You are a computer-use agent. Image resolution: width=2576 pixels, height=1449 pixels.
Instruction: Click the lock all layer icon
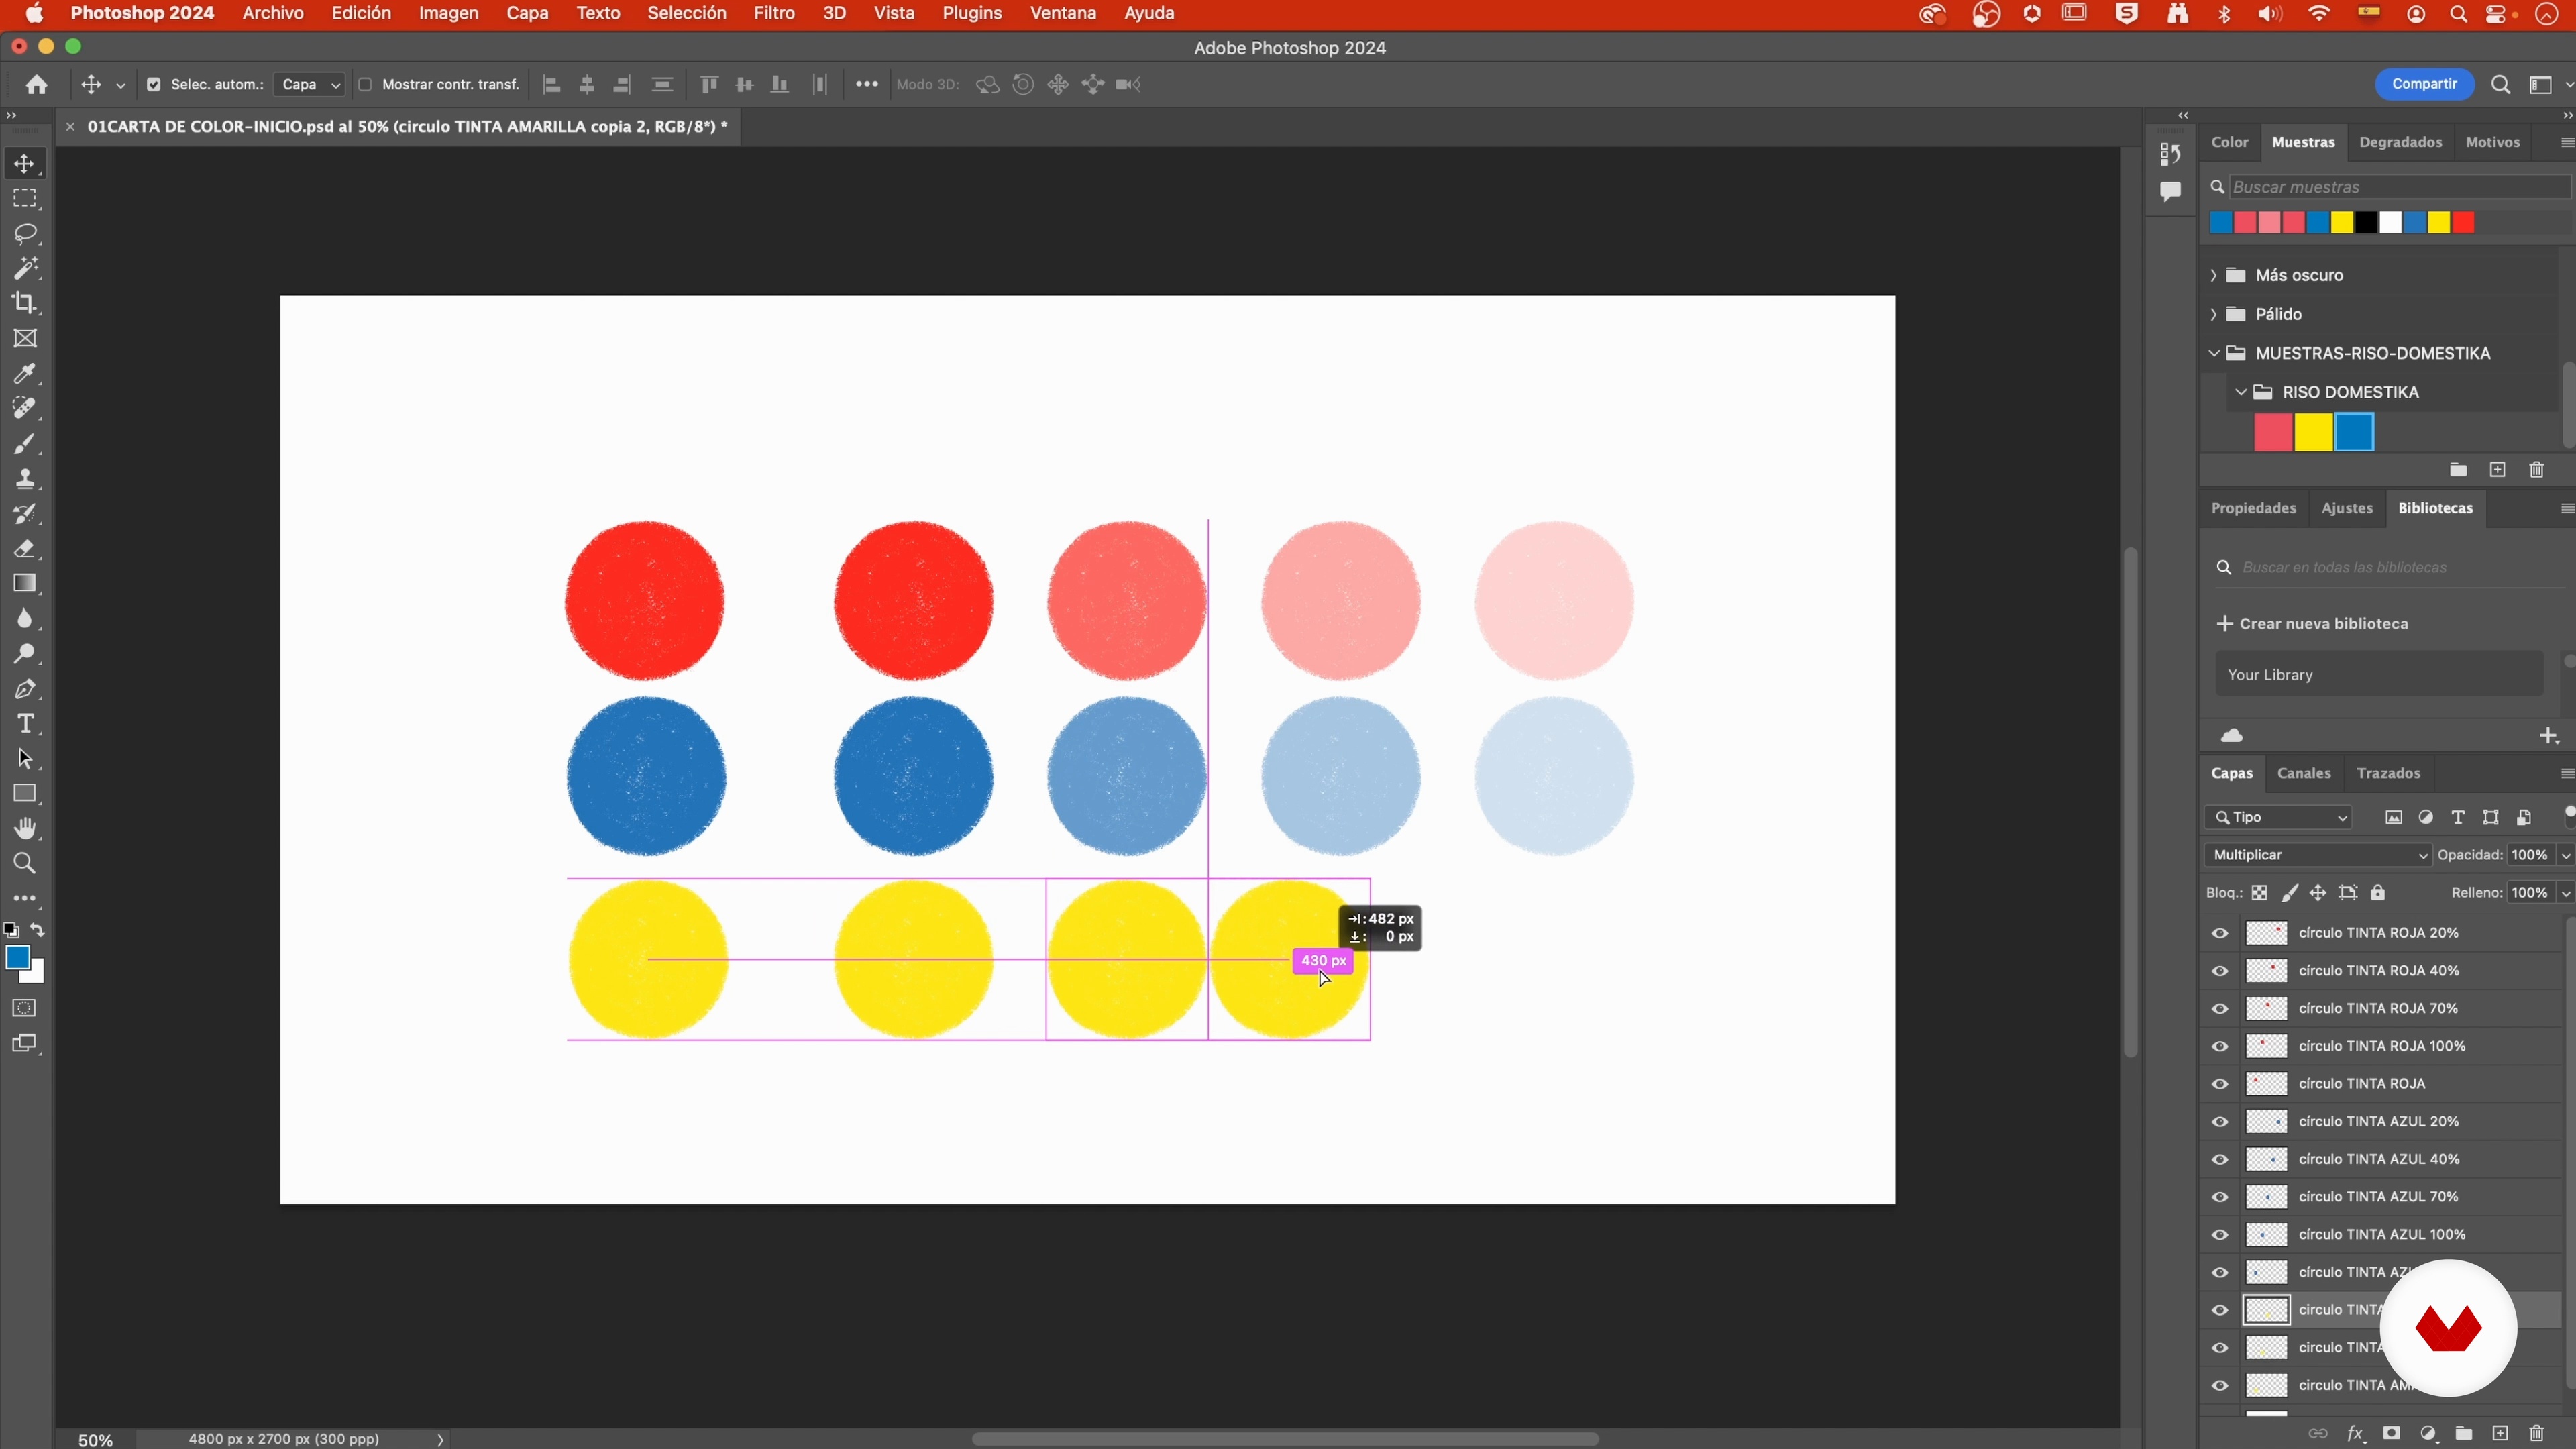pos(2379,893)
